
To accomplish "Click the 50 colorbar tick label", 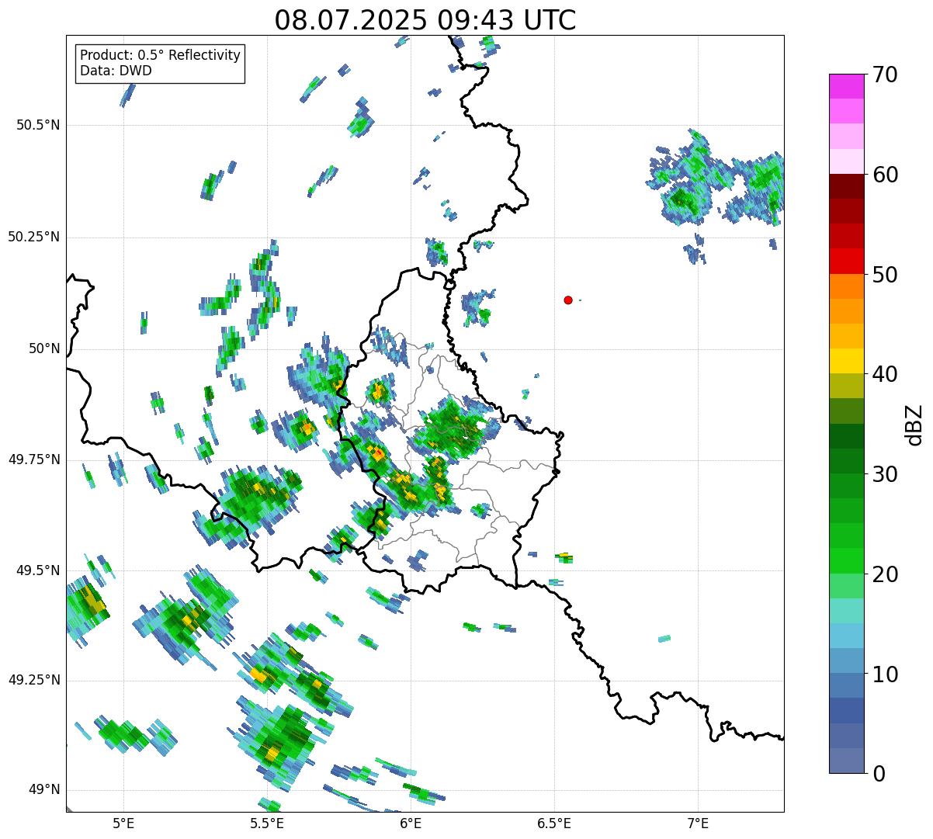I will (885, 275).
